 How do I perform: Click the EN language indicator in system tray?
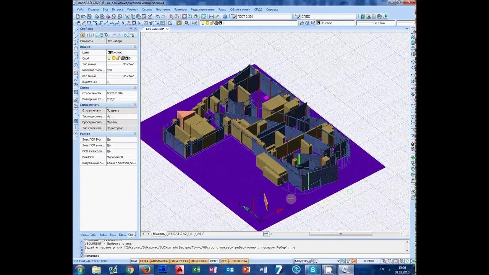pyautogui.click(x=382, y=269)
